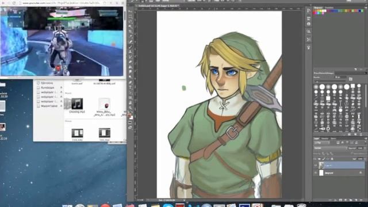Toggle type layer filter in Layers panel

tap(347, 143)
